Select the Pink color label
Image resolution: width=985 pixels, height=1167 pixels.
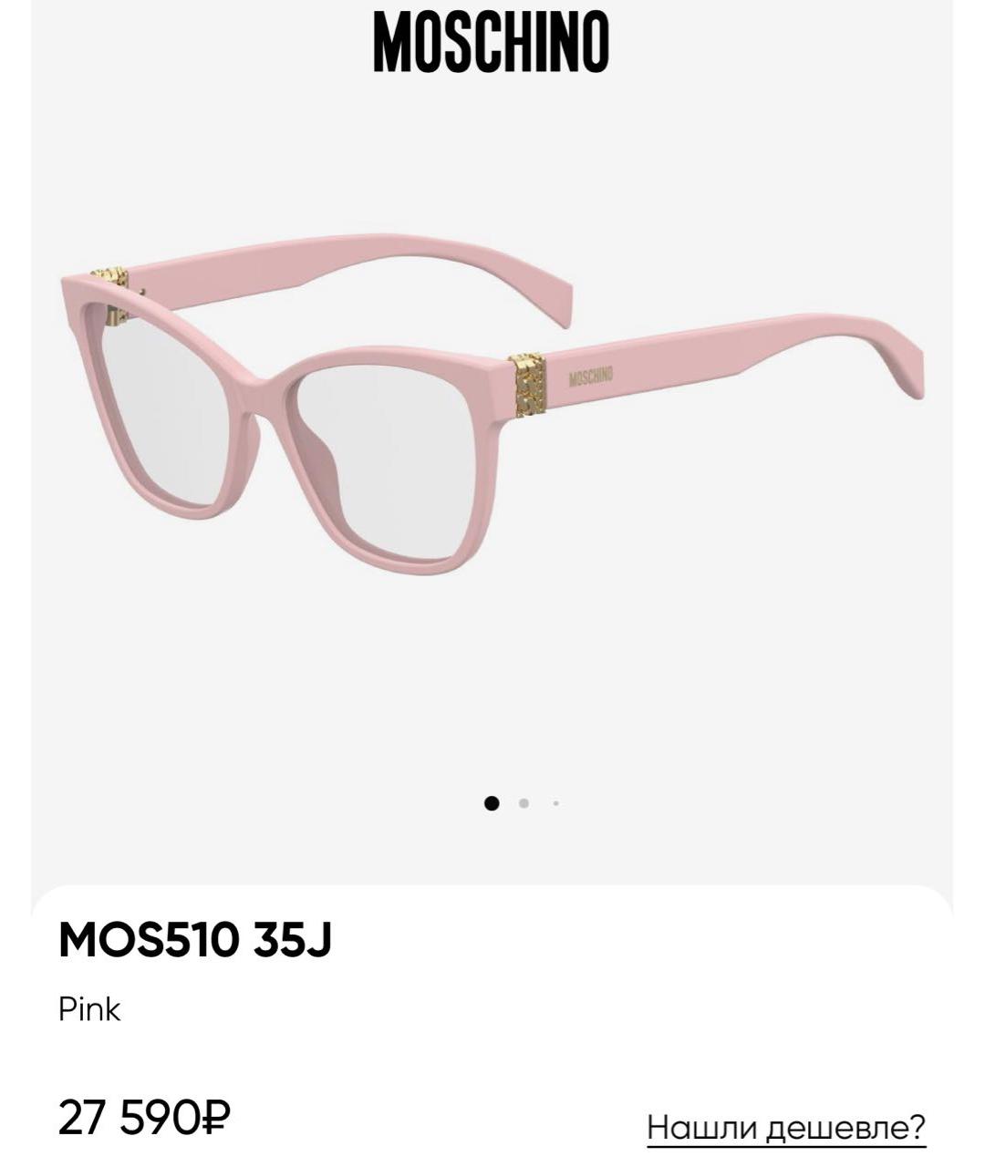coord(89,1009)
